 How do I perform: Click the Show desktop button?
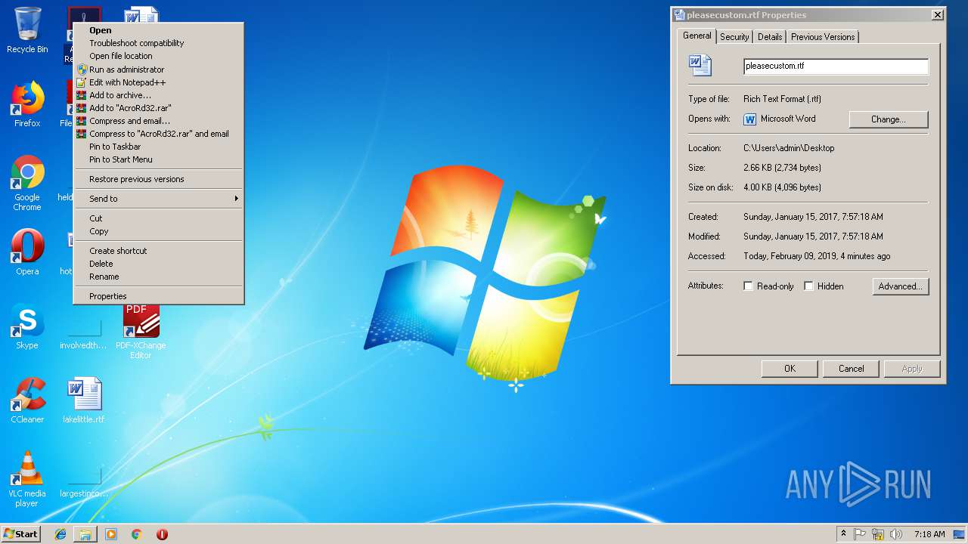(x=960, y=534)
